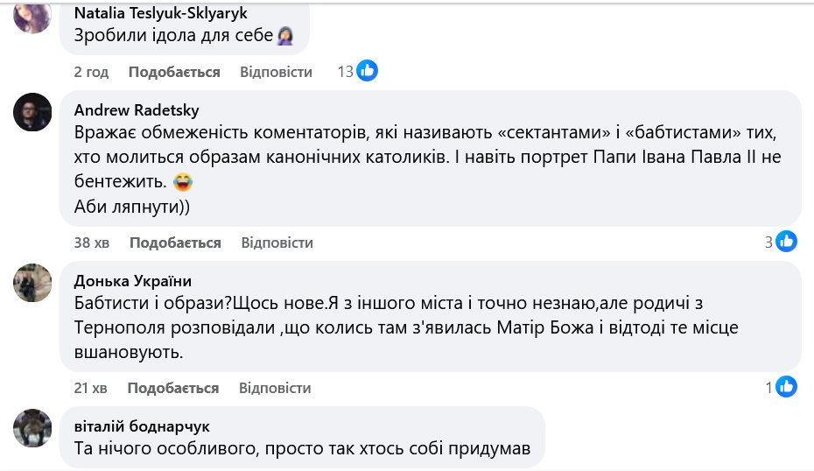Screen dimensions: 814x471
Task: Open Natalia Teslyuk-Sklyaryk's profile picture
Action: (x=33, y=16)
